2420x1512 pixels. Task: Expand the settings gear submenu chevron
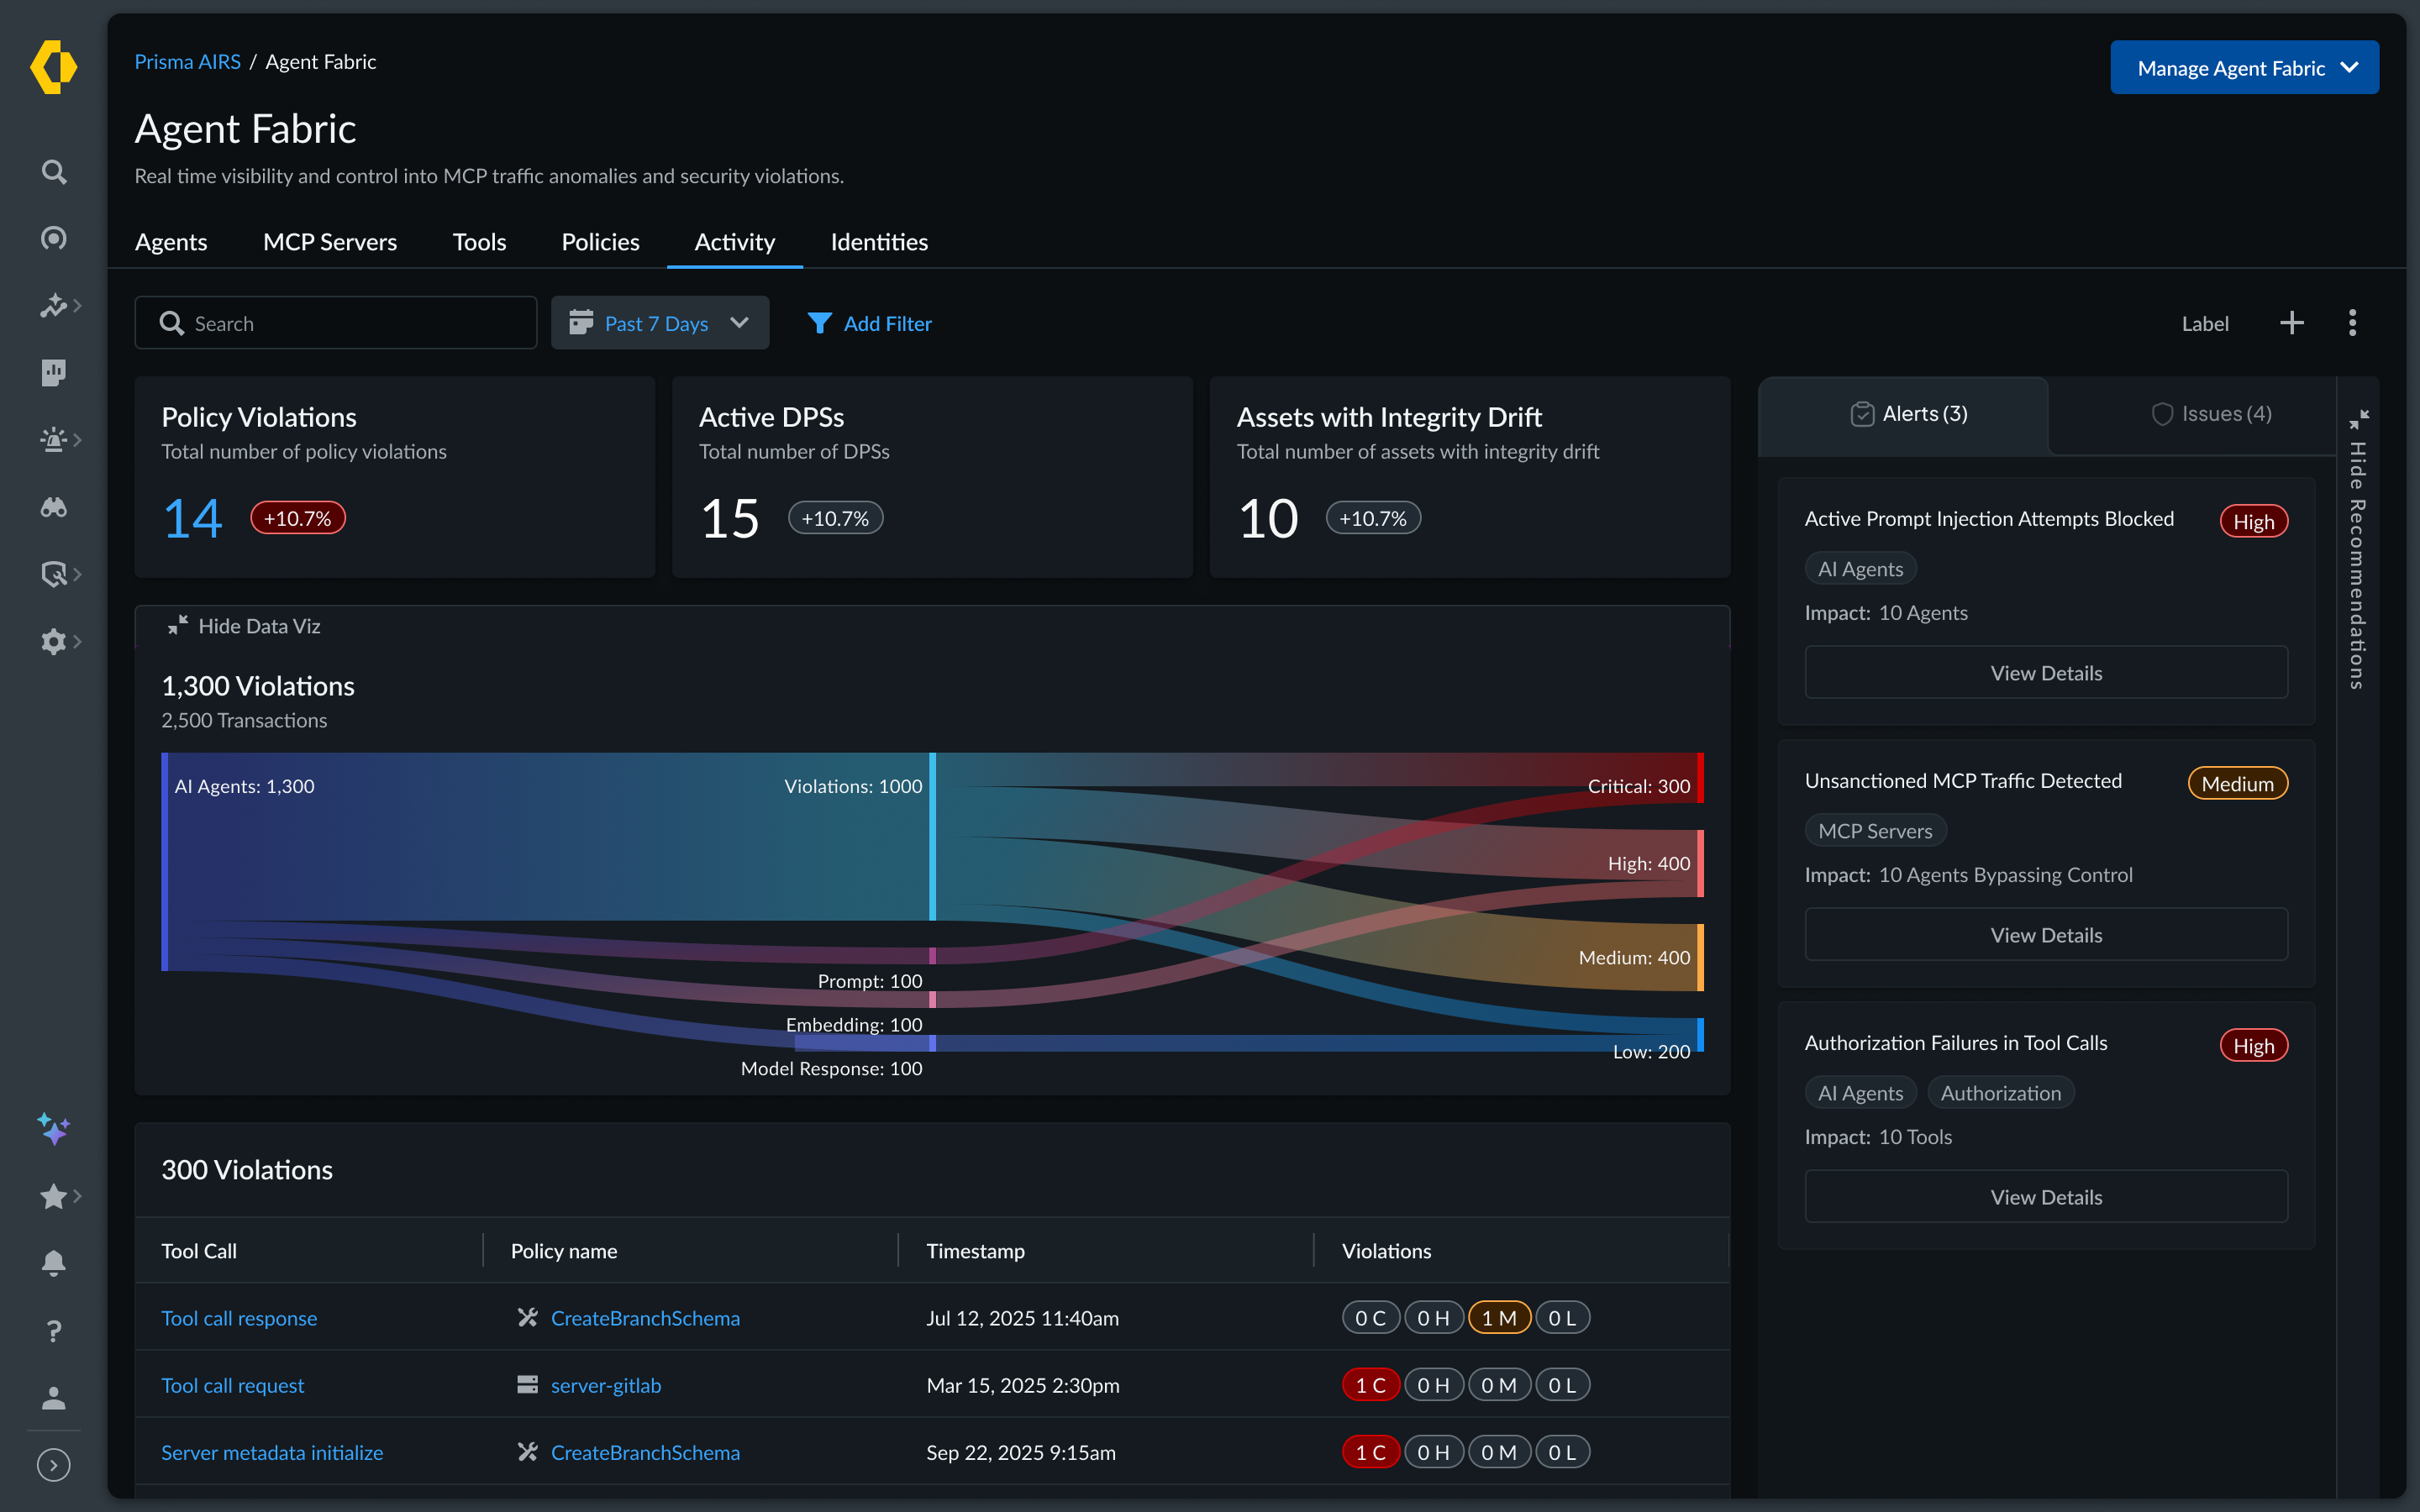[78, 641]
